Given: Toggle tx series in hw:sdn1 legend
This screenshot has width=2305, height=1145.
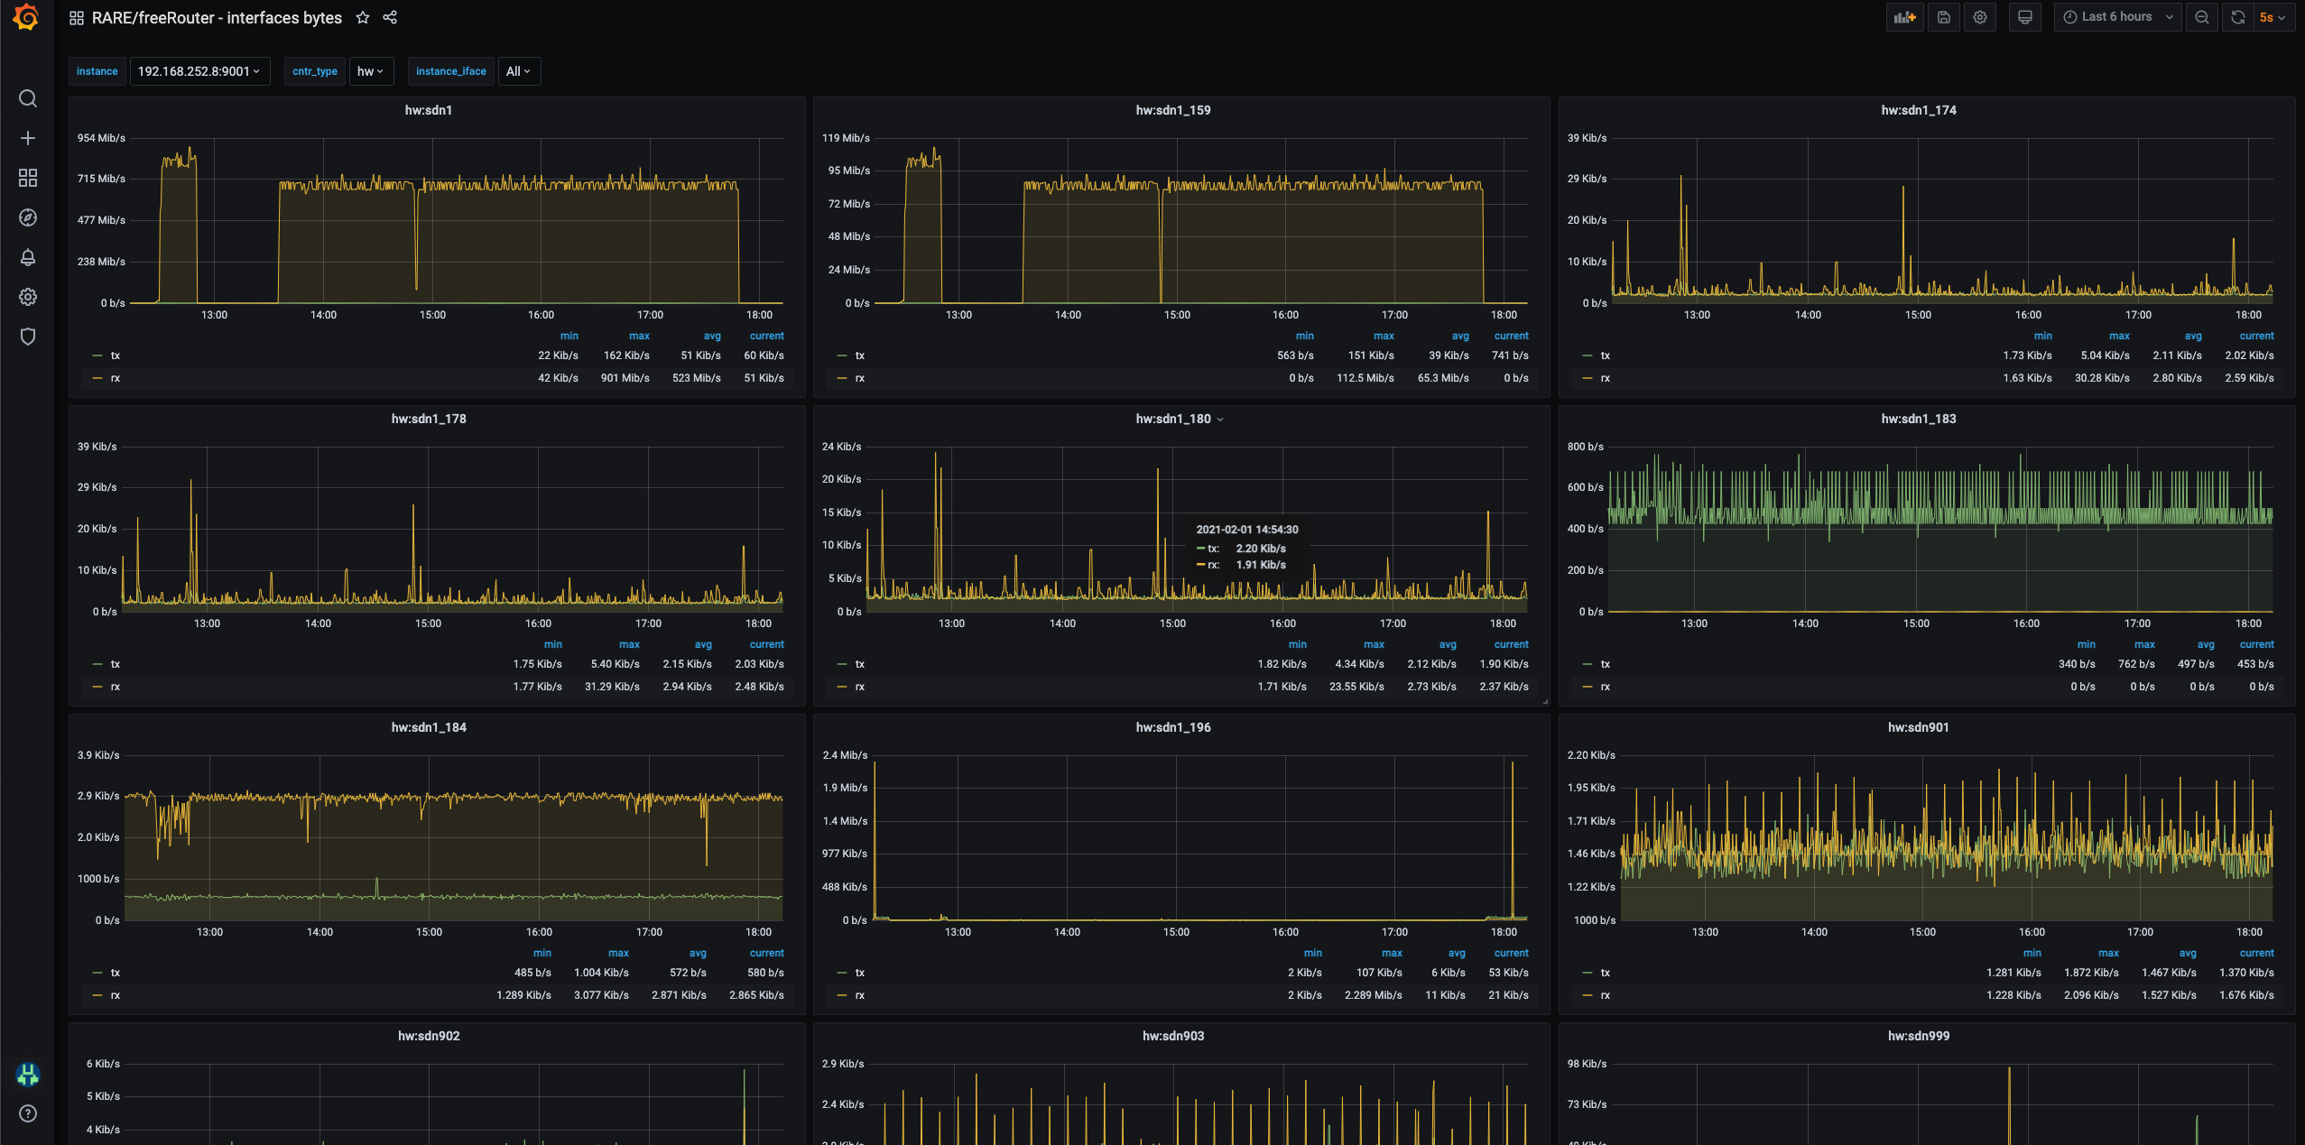Looking at the screenshot, I should [x=116, y=356].
